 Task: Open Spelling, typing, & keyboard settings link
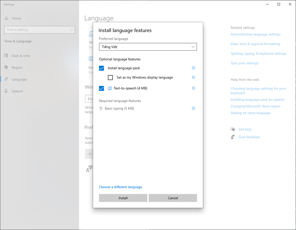pyautogui.click(x=258, y=54)
